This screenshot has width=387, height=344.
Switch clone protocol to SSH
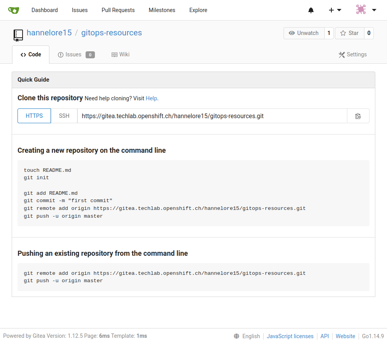tap(64, 115)
